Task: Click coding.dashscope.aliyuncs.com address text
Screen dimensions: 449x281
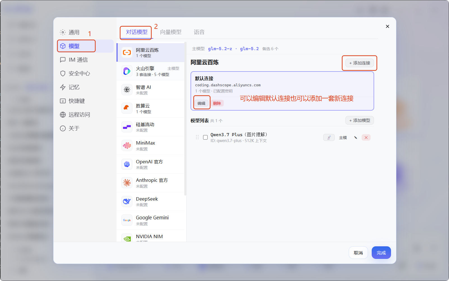Action: 228,85
